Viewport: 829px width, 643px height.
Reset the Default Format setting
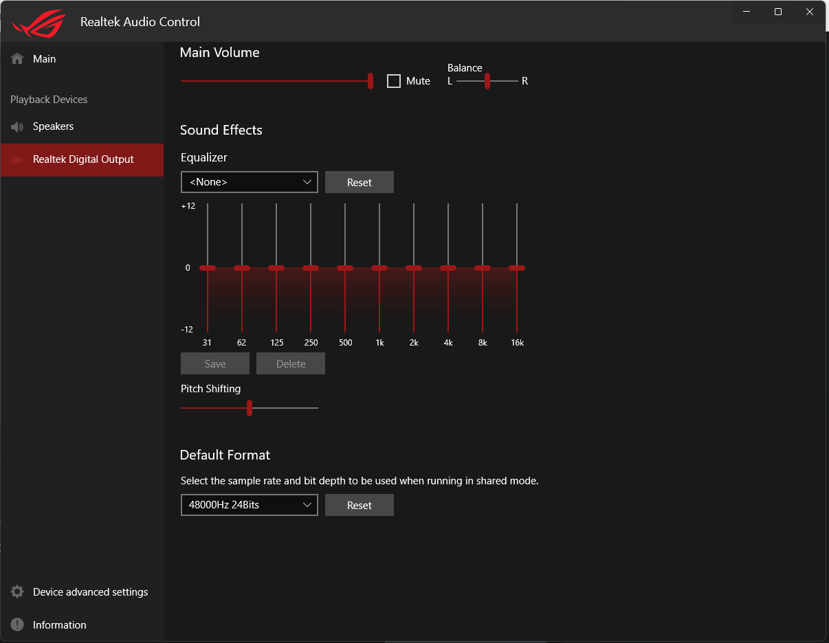[360, 505]
